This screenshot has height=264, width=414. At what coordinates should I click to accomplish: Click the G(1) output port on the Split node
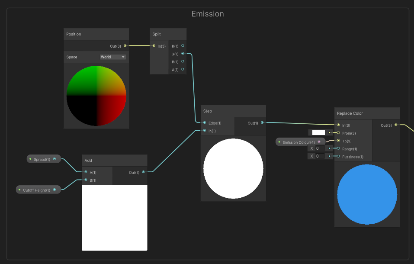183,54
